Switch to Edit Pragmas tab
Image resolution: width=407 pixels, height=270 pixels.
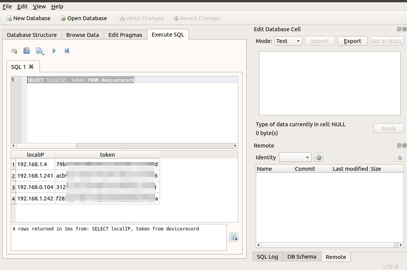pyautogui.click(x=125, y=35)
